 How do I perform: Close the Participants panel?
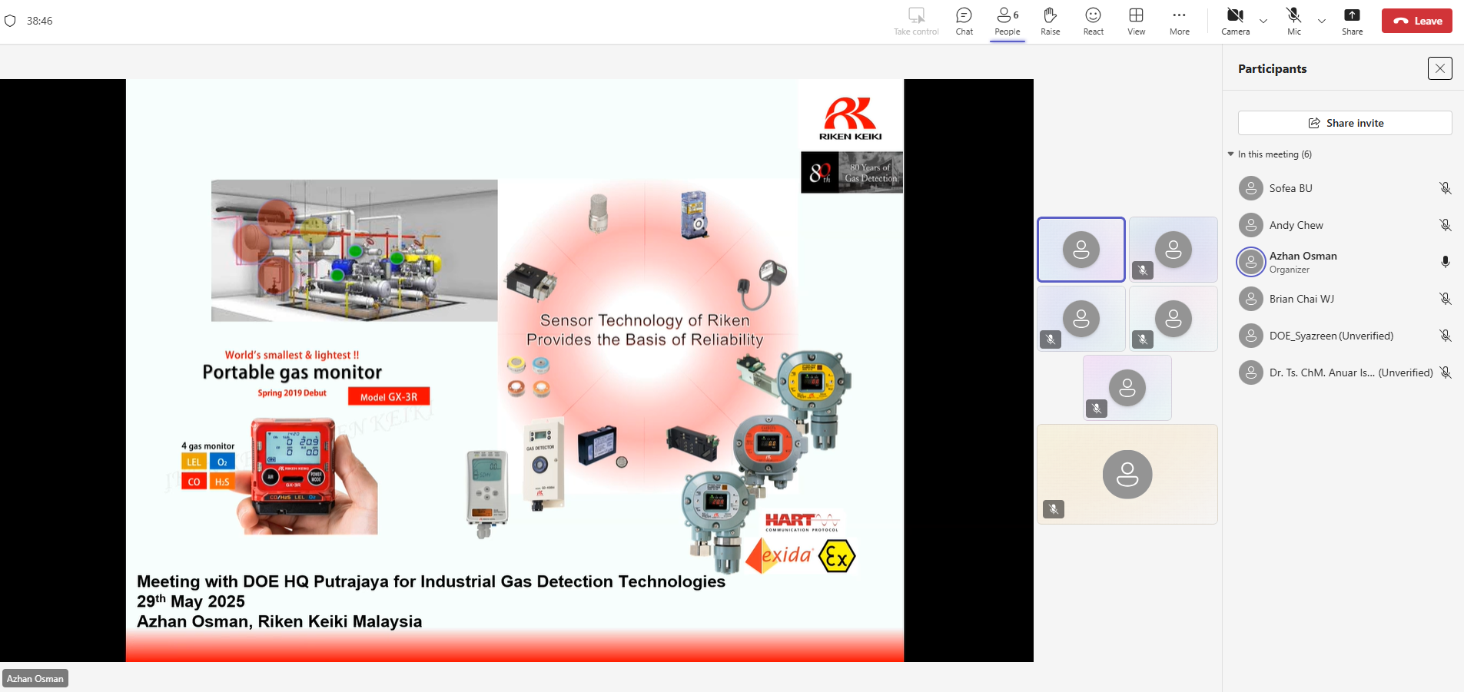(1440, 68)
